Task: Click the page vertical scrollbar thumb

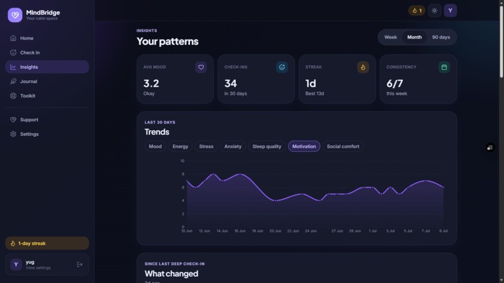Action: [501, 42]
